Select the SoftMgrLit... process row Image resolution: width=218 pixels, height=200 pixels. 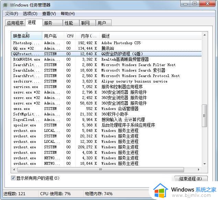pos(106,114)
